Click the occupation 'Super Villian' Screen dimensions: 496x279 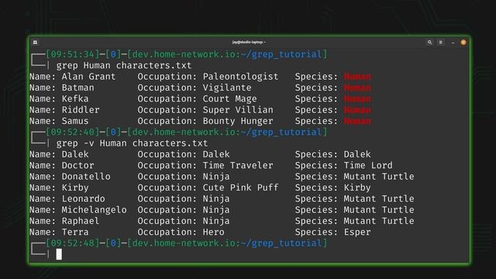click(238, 110)
